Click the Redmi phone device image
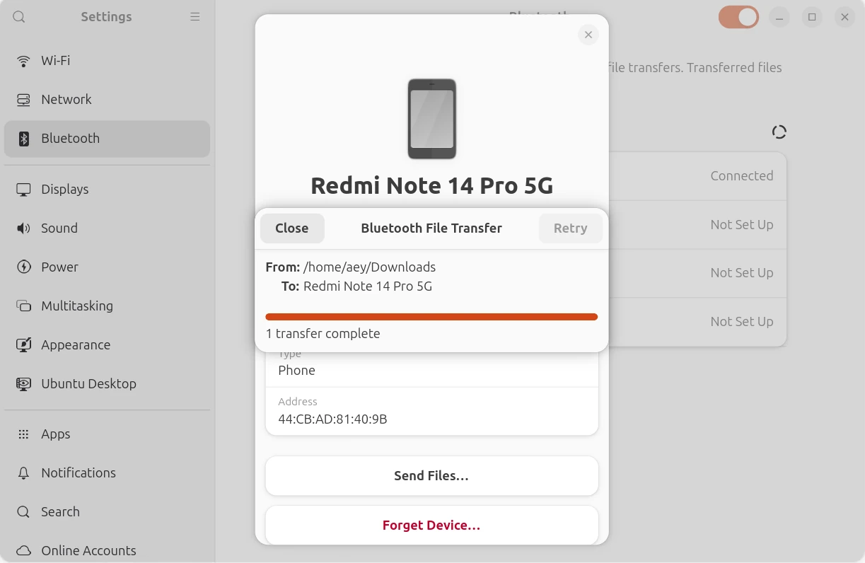Screen dimensions: 865x563 (432, 119)
